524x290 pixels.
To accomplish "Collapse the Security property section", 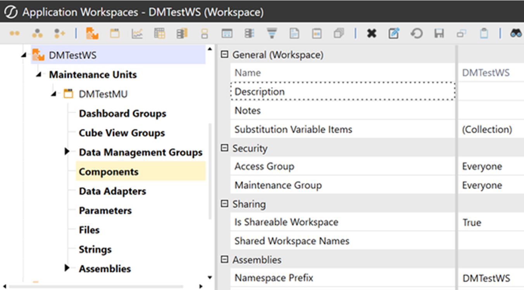I will pyautogui.click(x=224, y=148).
